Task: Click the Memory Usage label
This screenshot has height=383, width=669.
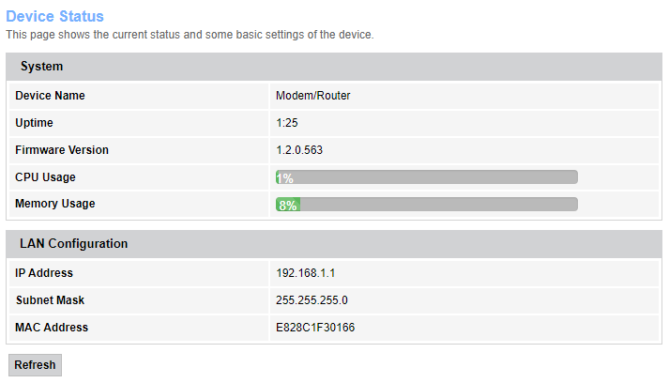Action: click(x=54, y=204)
